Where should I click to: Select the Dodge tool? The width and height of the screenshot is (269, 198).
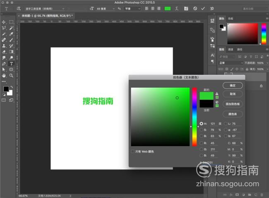point(11,58)
